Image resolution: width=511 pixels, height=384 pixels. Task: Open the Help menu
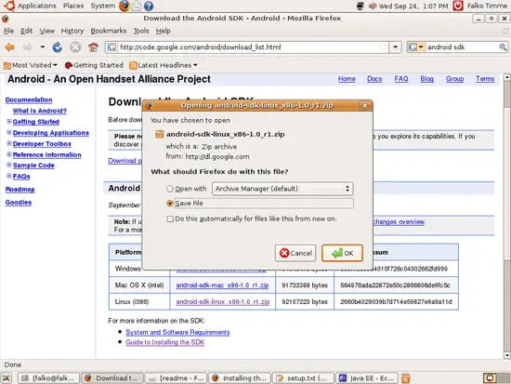click(x=163, y=31)
